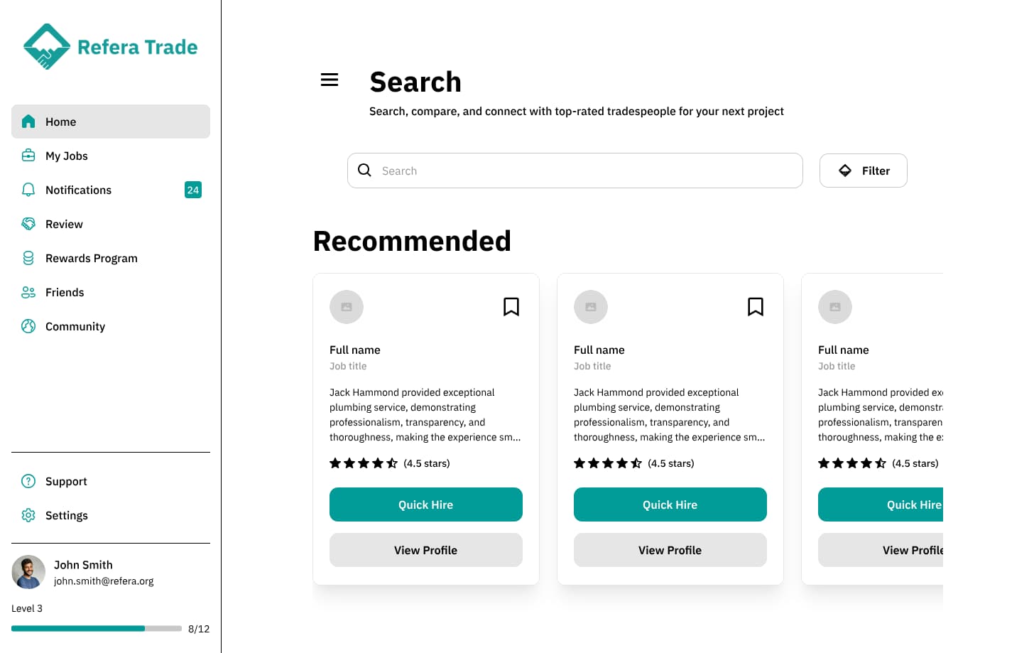Open Settings via the gear icon
Viewport: 1034px width, 653px height.
[28, 515]
